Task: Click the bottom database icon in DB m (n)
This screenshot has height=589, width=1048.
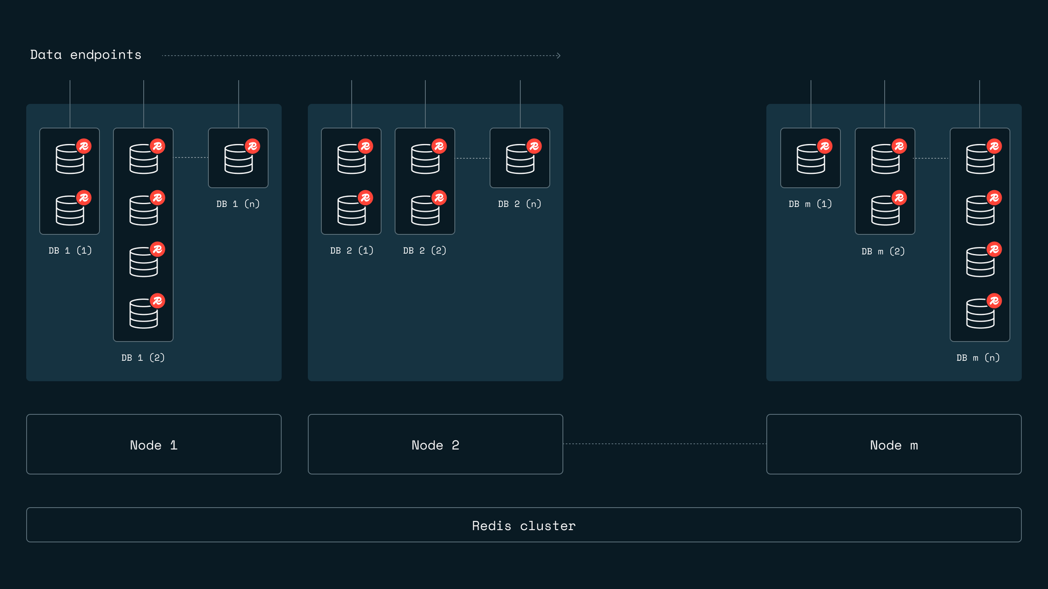Action: [x=984, y=311]
